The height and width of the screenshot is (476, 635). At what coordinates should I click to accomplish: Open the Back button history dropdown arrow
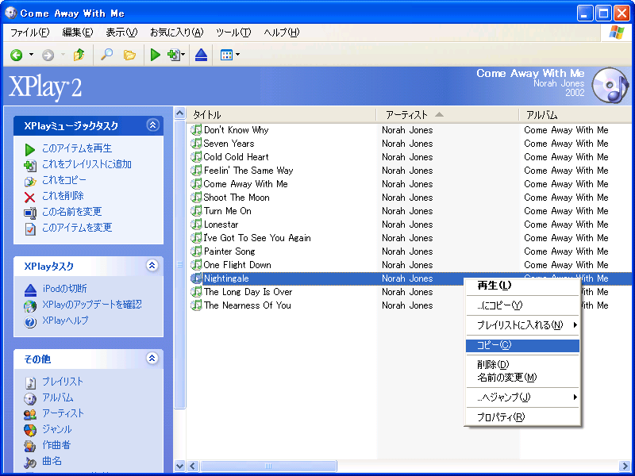[x=31, y=55]
